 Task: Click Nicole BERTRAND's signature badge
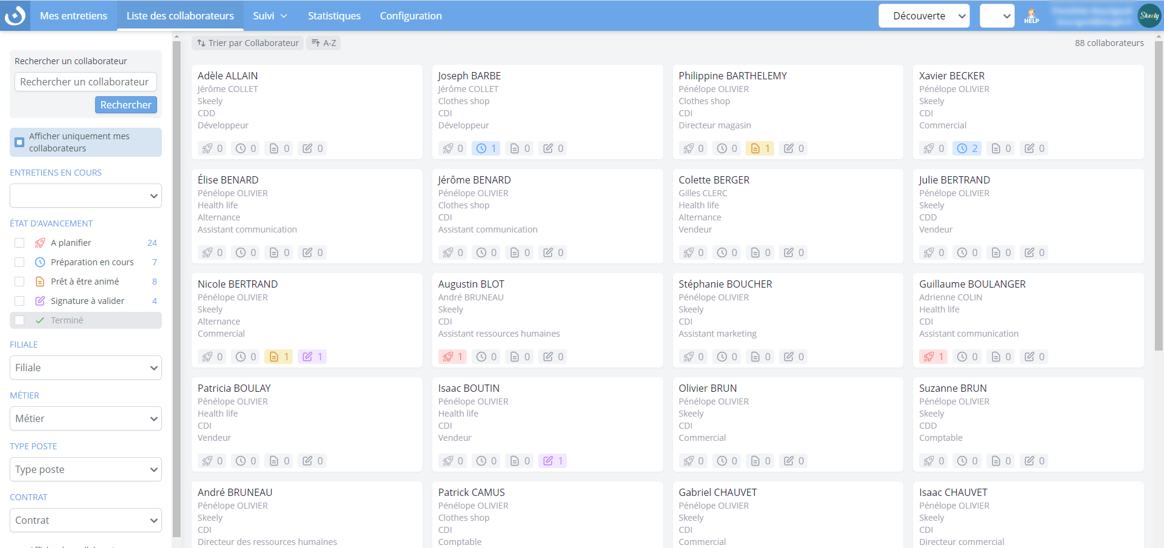(312, 357)
